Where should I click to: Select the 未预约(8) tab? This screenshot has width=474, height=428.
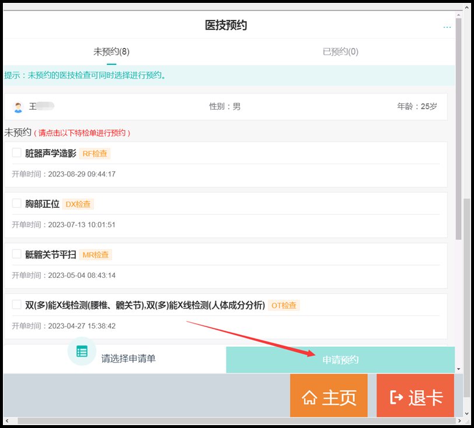[x=110, y=51]
